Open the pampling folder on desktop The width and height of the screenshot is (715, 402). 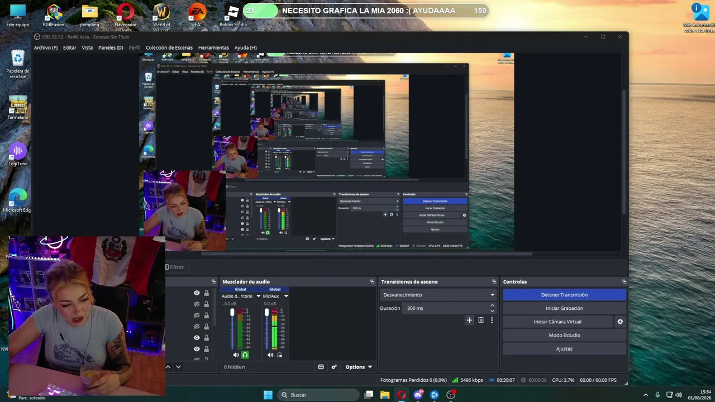point(89,15)
